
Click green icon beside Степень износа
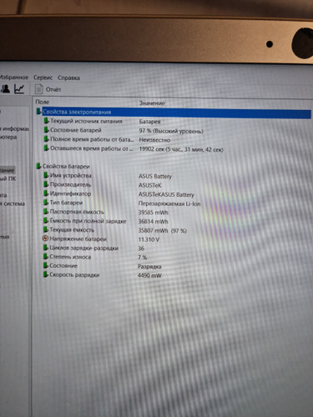click(x=46, y=257)
